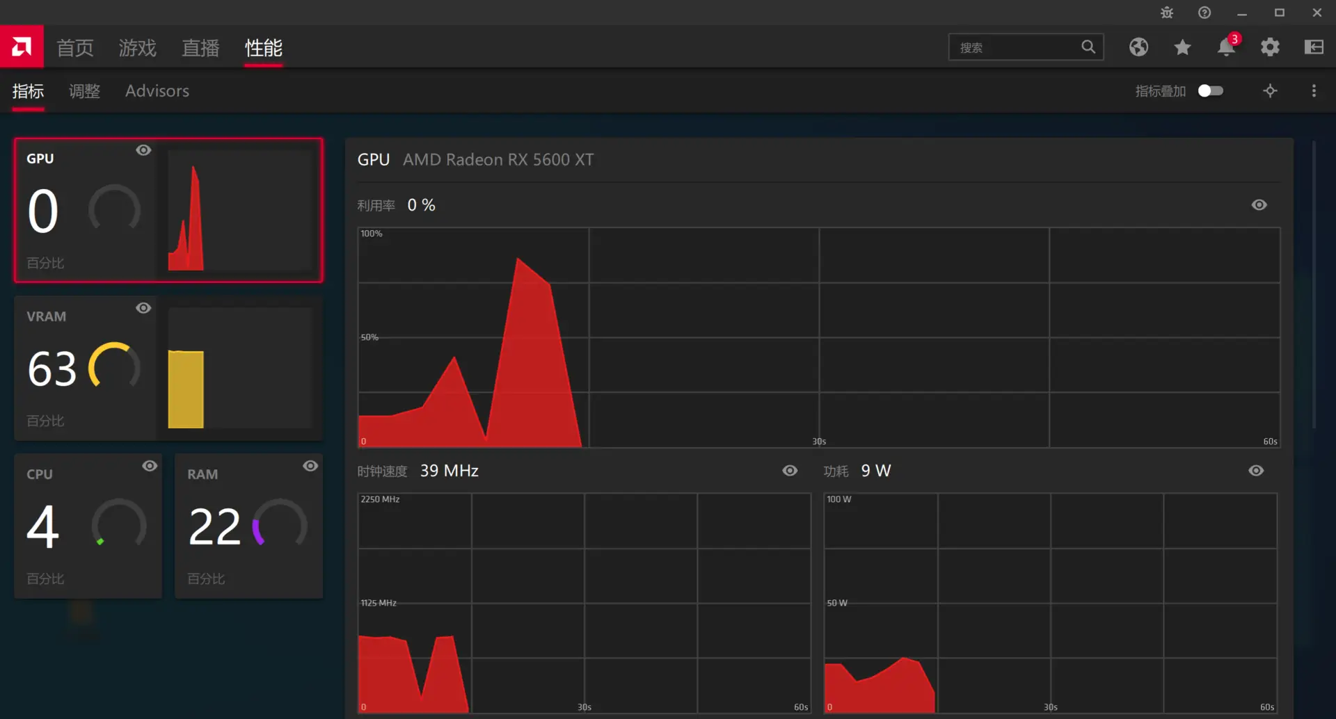This screenshot has width=1336, height=719.
Task: Select the GPU metric card
Action: coord(168,210)
